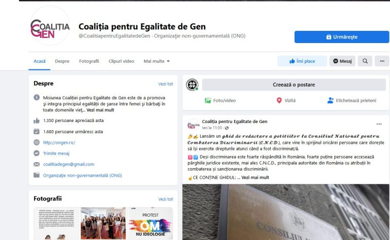Switch to the Fotografii tab
Screen dimensions: 390x240
(x=89, y=61)
